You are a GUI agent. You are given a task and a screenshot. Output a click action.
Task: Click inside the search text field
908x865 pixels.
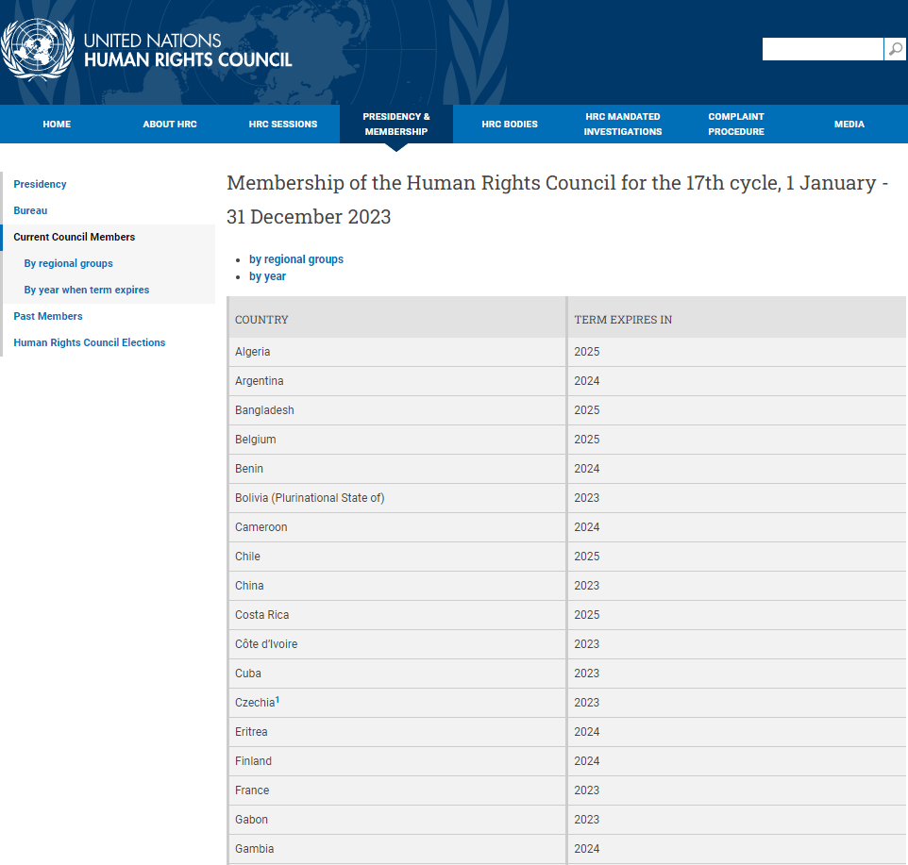pyautogui.click(x=821, y=48)
